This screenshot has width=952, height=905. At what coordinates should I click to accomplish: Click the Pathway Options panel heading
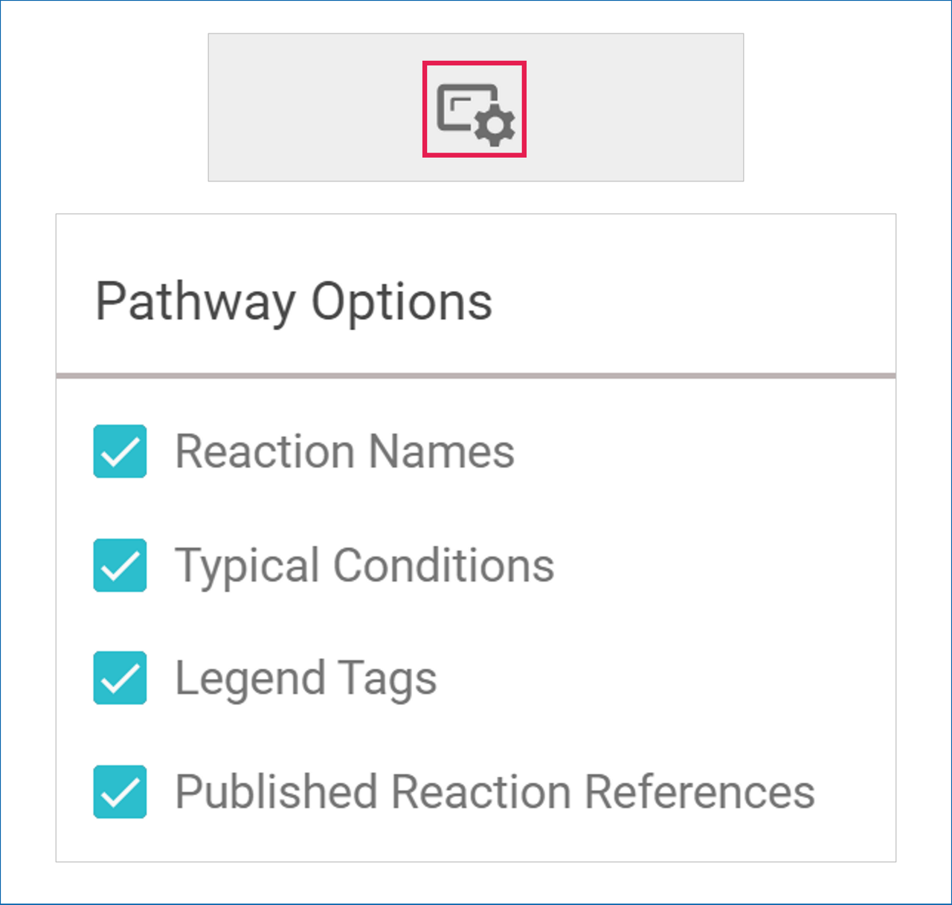[x=294, y=301]
